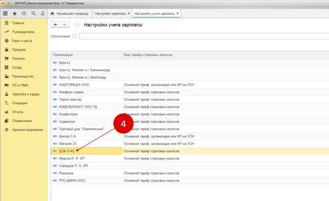Click the forward arrow button
Image resolution: width=329 pixels, height=201 pixels.
65,25
